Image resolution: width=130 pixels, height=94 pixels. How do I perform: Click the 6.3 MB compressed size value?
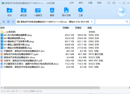pos(83,57)
